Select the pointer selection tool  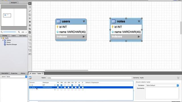[x=30, y=3]
